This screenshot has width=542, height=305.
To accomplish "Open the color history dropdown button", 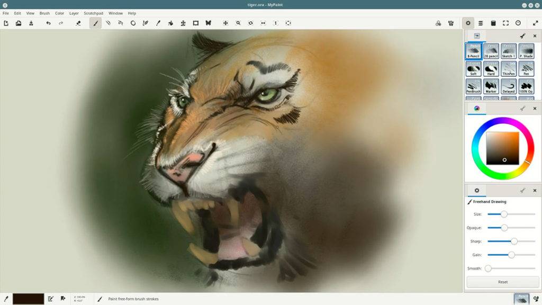I will [x=438, y=23].
